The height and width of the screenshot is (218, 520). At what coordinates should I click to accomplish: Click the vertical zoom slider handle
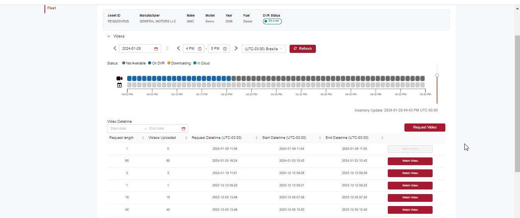pyautogui.click(x=437, y=75)
